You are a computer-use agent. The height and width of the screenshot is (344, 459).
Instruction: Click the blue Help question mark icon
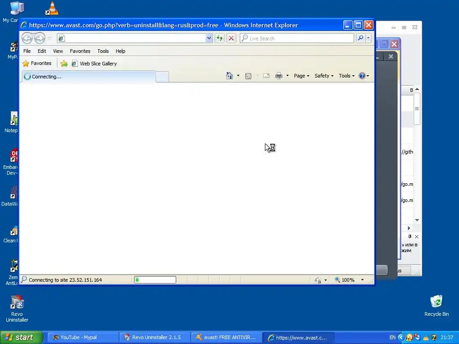tap(362, 76)
